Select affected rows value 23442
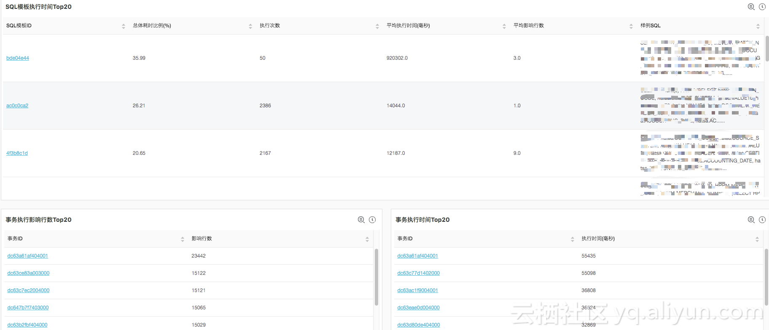 tap(199, 256)
